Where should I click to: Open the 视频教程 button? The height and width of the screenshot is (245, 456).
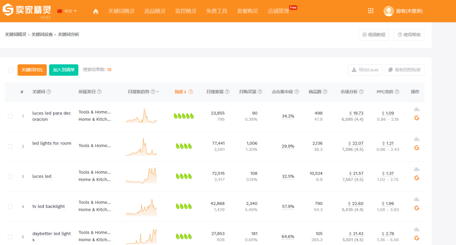[x=373, y=35]
